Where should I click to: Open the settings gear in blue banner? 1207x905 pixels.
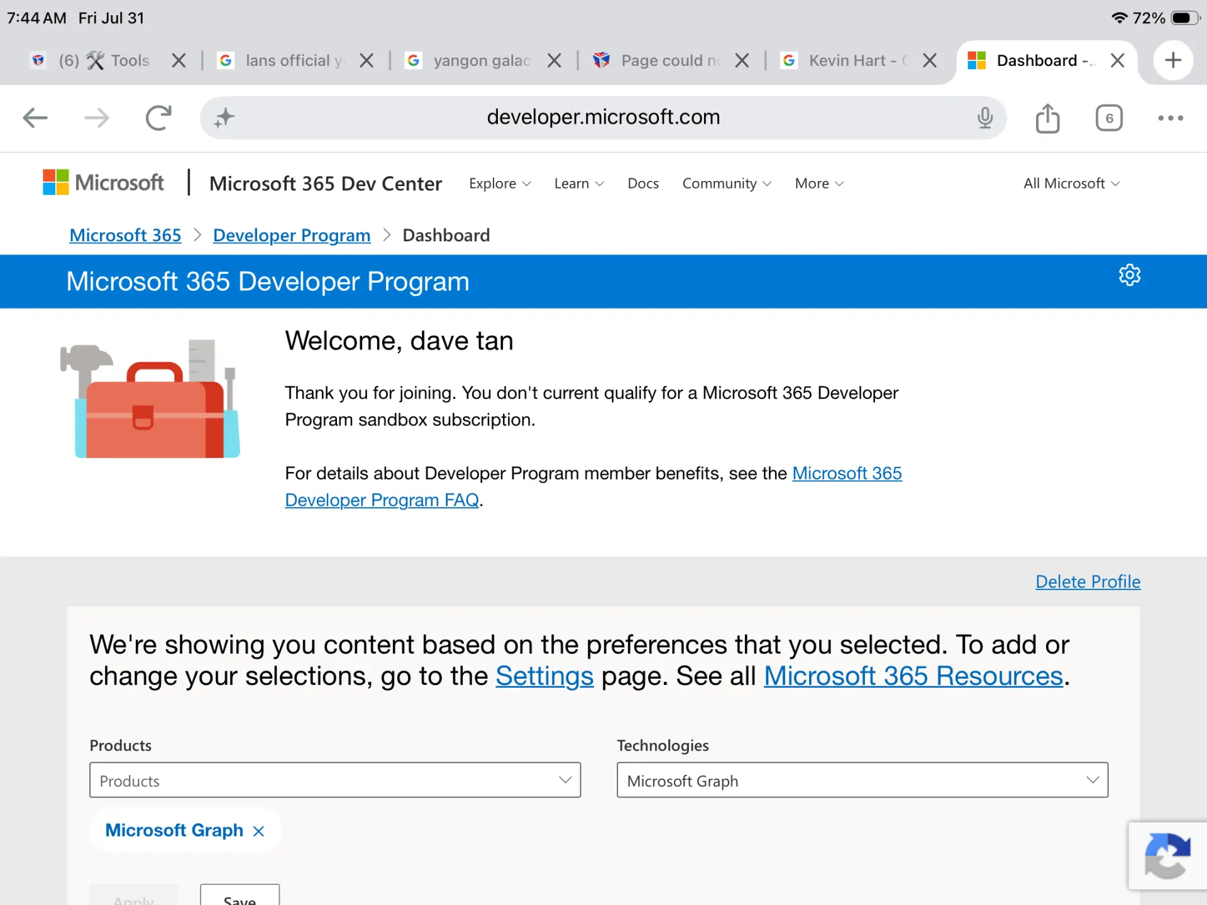[x=1130, y=275]
